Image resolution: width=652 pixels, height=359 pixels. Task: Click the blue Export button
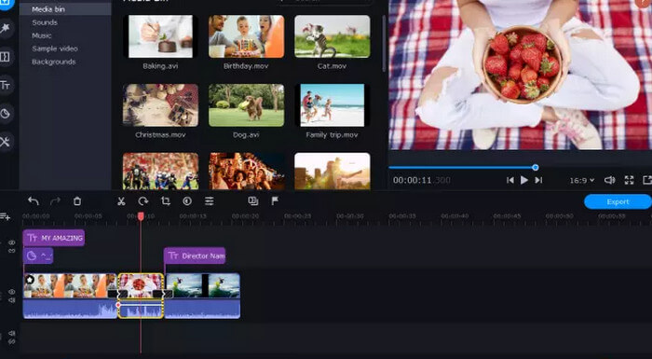point(618,201)
